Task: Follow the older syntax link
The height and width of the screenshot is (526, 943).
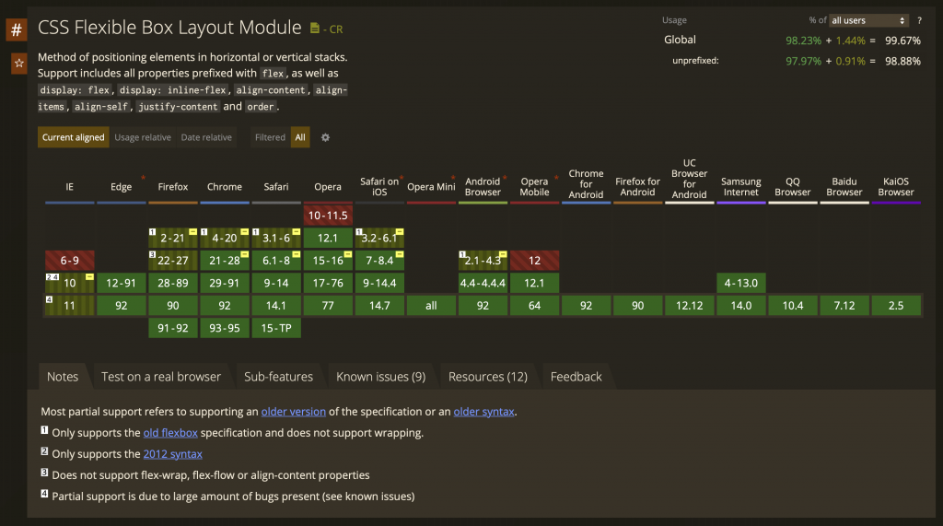Action: (484, 412)
